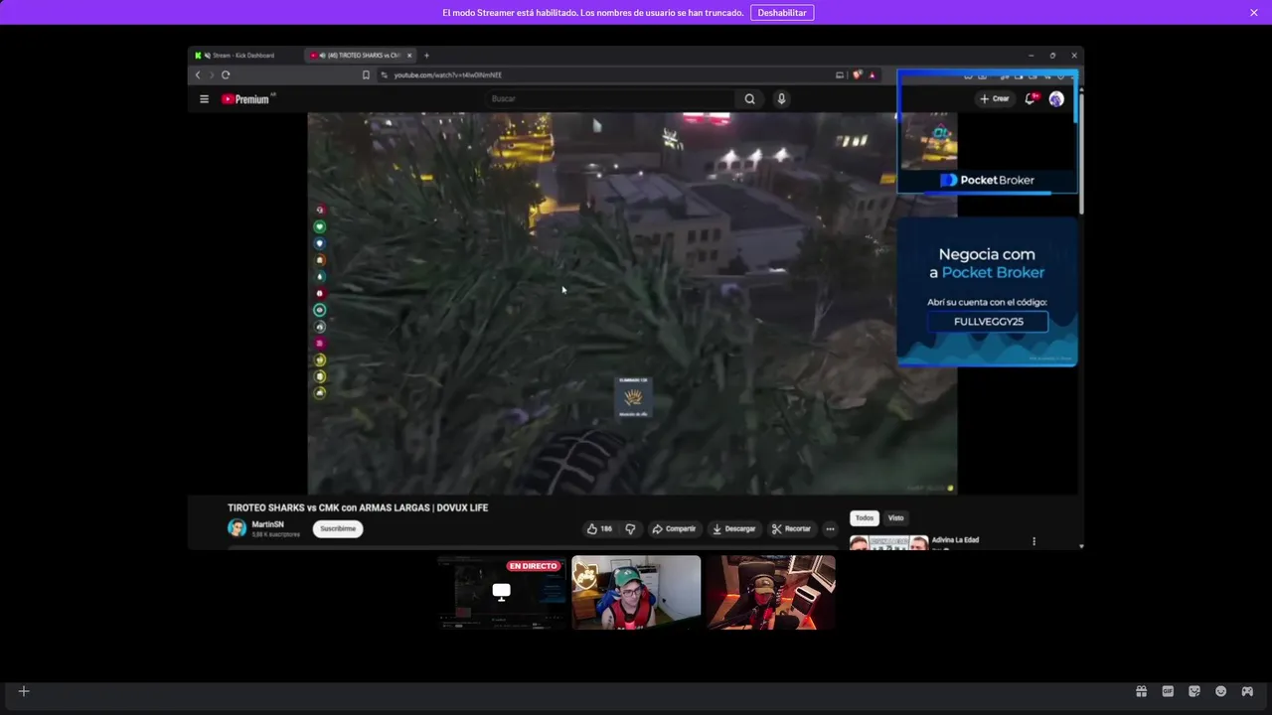Open the YouTube notifications bell
The image size is (1272, 715).
[1031, 99]
